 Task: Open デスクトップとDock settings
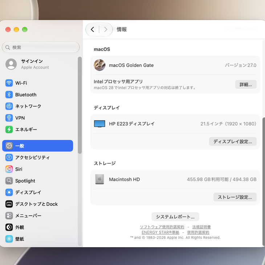point(37,204)
